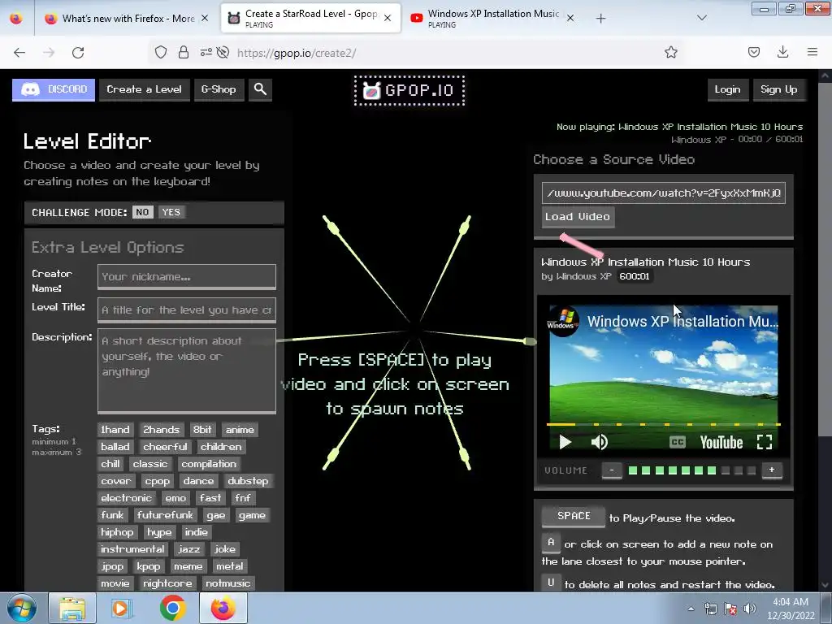
Task: Select the nightcore tag
Action: click(167, 583)
